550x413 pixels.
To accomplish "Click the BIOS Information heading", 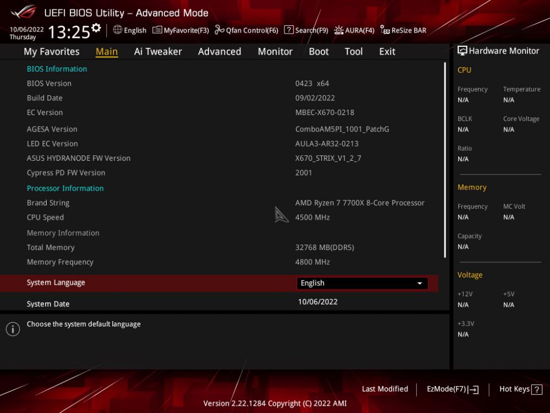I will (57, 69).
